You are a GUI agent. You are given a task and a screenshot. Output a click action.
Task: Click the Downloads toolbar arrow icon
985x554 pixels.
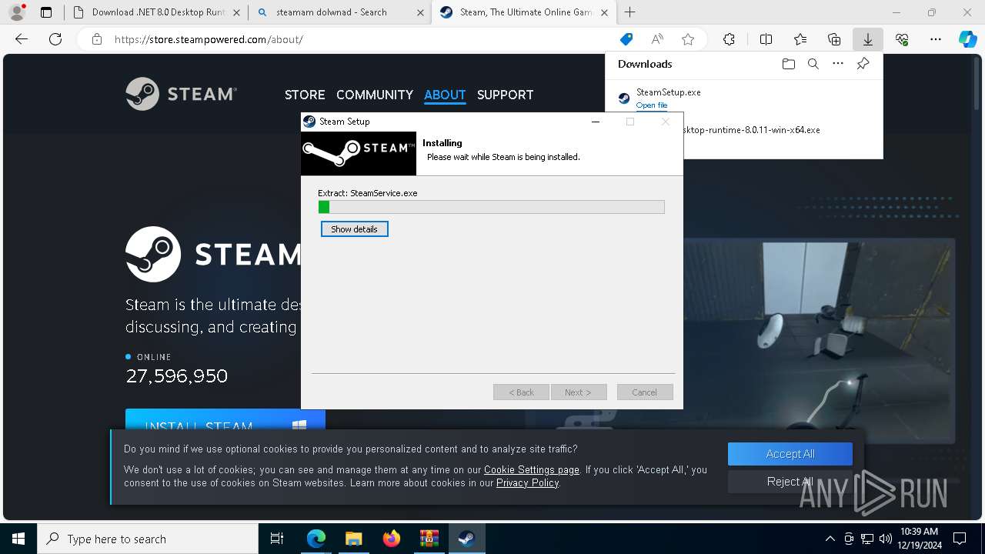coord(868,39)
